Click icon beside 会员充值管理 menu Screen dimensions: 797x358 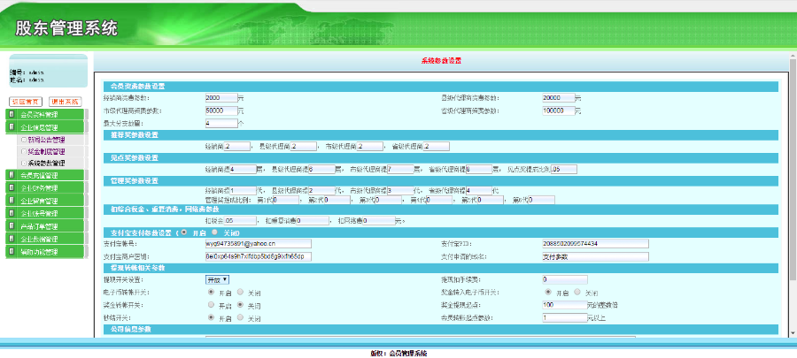pyautogui.click(x=12, y=175)
